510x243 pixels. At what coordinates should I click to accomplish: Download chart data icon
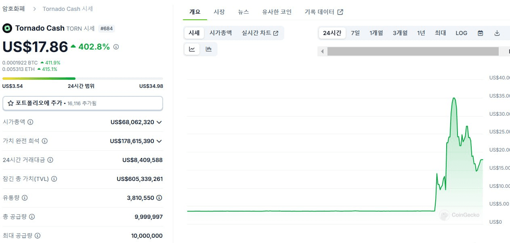tap(497, 33)
